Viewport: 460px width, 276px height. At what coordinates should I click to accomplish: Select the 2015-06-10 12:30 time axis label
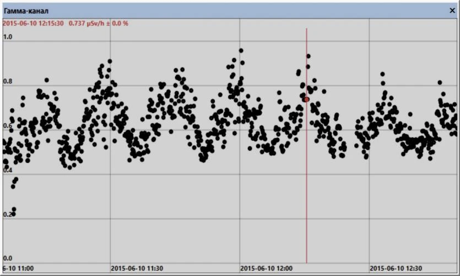pos(396,268)
